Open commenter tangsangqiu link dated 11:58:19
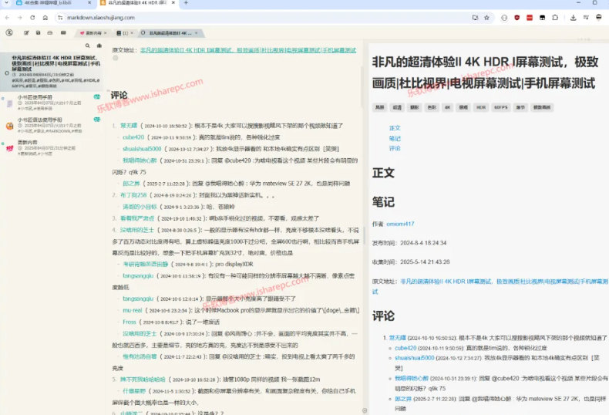Viewport: 609px width, 415px height. [138, 276]
